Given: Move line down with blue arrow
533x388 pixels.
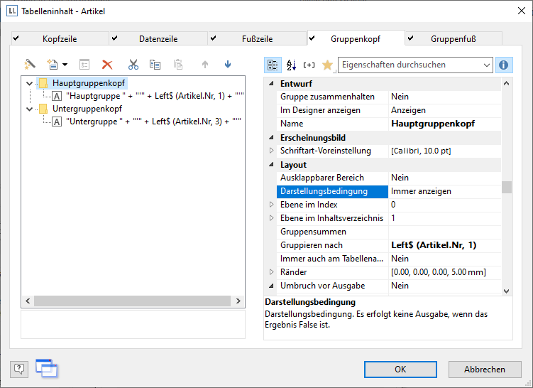Looking at the screenshot, I should pos(228,65).
